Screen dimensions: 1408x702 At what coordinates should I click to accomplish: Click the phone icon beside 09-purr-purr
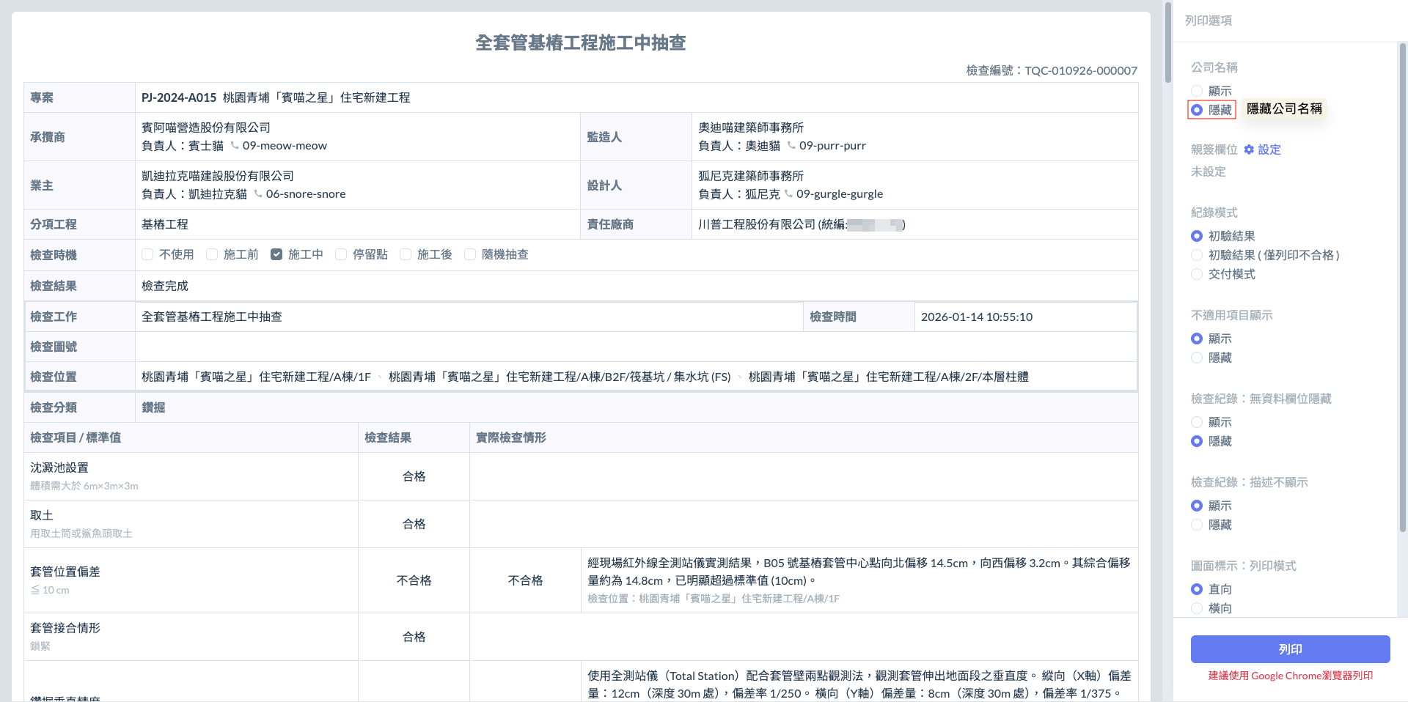point(791,145)
